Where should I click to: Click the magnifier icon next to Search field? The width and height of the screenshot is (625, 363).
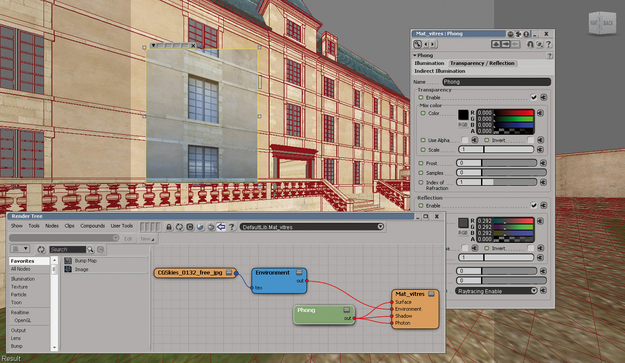[x=90, y=250]
